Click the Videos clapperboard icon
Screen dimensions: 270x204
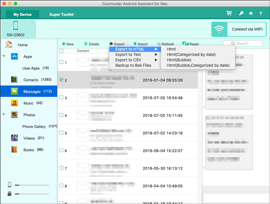tap(14, 138)
